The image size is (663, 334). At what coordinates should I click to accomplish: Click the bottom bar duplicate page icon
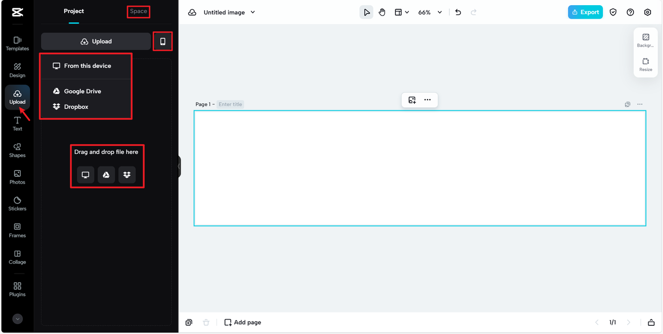click(189, 322)
